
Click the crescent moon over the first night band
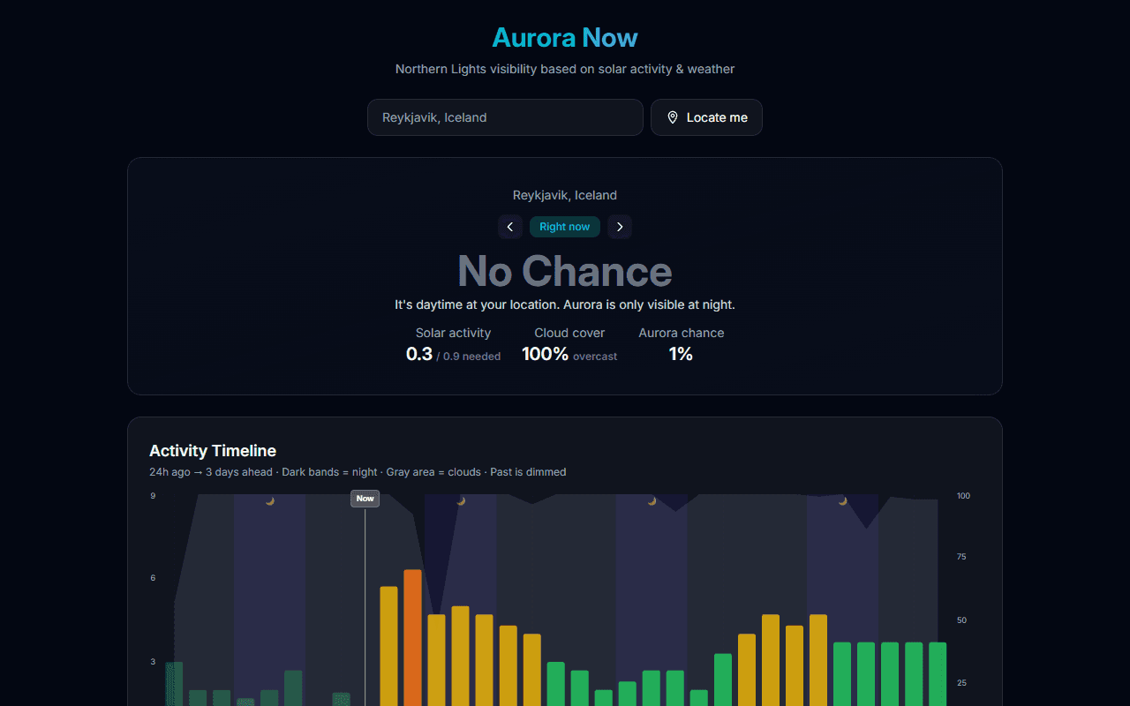pos(270,500)
